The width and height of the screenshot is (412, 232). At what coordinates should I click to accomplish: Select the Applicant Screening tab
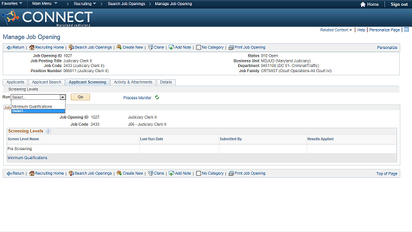(88, 82)
